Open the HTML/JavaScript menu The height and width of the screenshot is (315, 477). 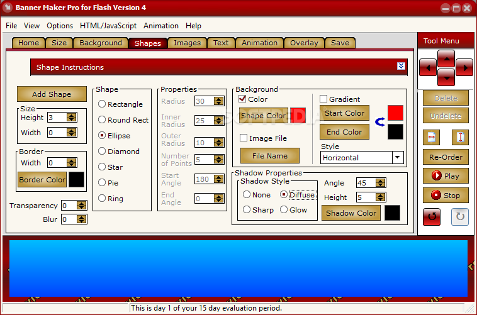tap(108, 26)
